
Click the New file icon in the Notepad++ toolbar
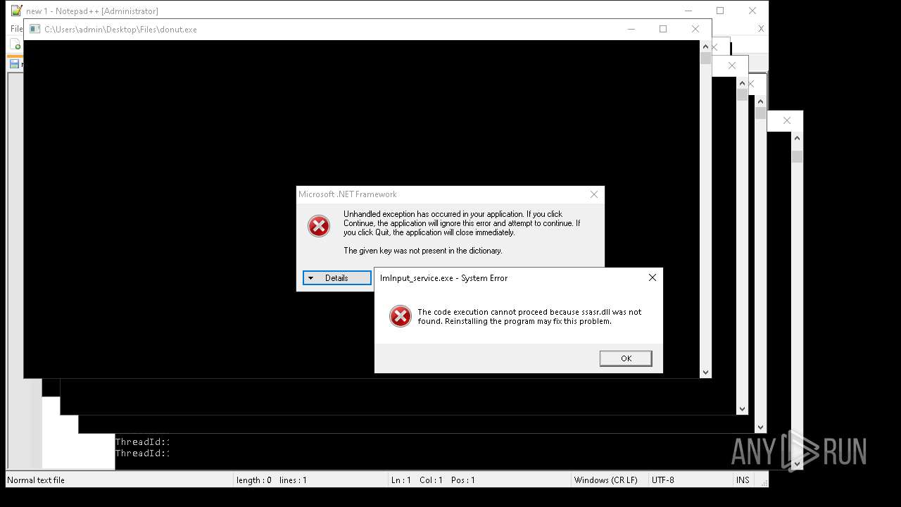tap(15, 45)
